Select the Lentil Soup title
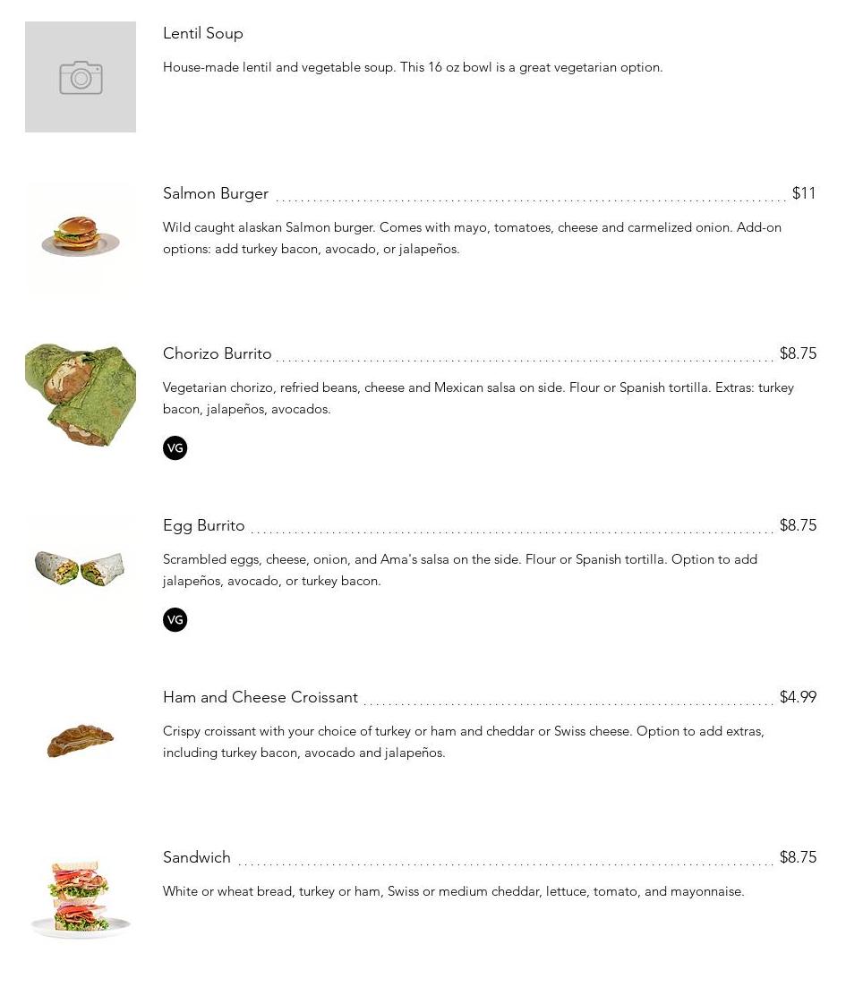Image resolution: width=846 pixels, height=1004 pixels. pyautogui.click(x=203, y=33)
